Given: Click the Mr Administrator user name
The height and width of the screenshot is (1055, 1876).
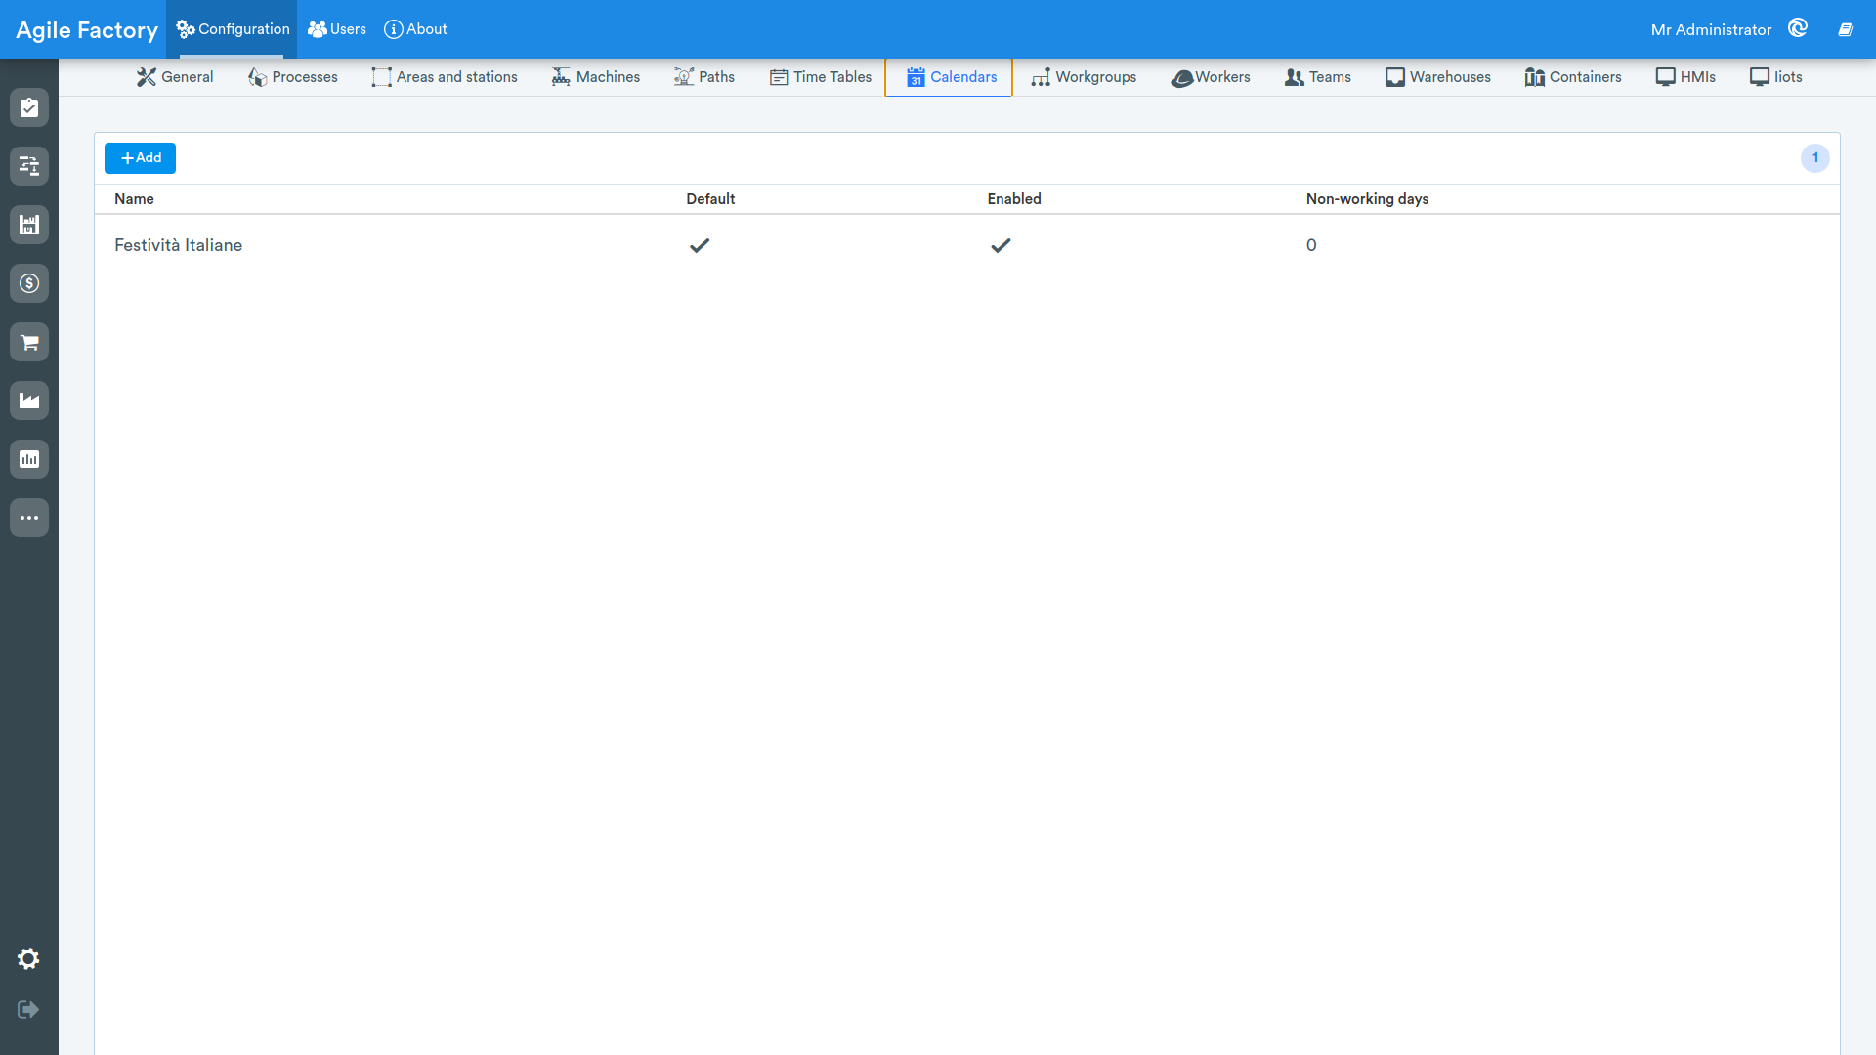Looking at the screenshot, I should (1711, 30).
